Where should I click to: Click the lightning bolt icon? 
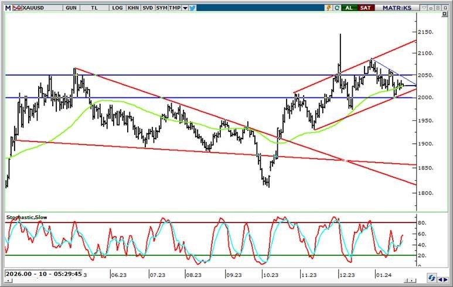tap(329, 8)
